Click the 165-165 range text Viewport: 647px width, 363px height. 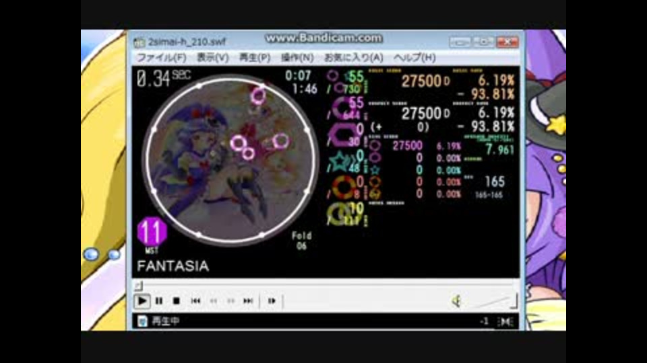(489, 195)
